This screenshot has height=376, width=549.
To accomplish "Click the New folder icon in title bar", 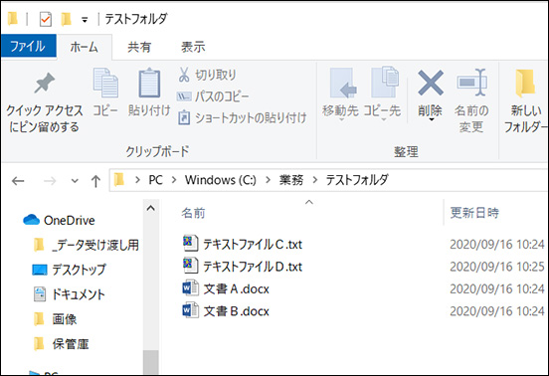I will [66, 19].
